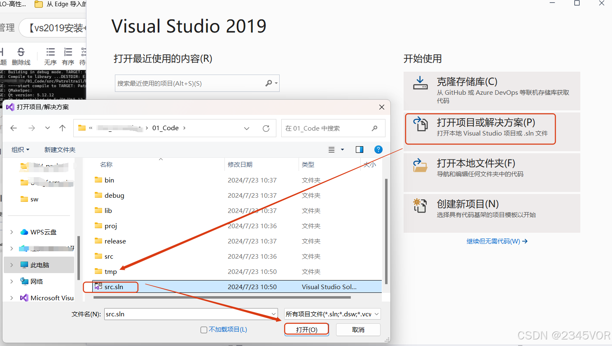Select the proj folder row
Image resolution: width=612 pixels, height=346 pixels.
click(x=238, y=226)
